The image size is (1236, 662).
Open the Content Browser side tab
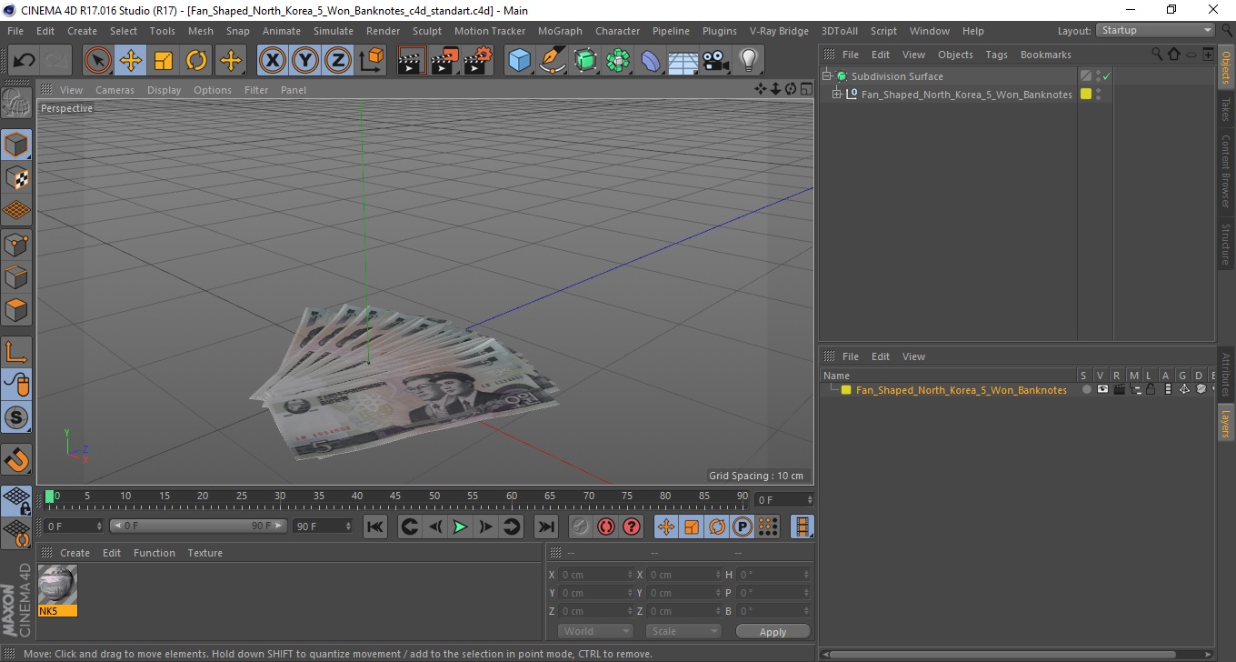(1226, 171)
